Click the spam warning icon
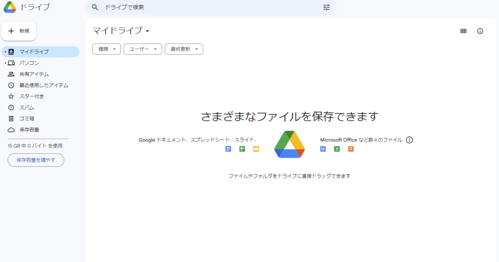 click(11, 108)
